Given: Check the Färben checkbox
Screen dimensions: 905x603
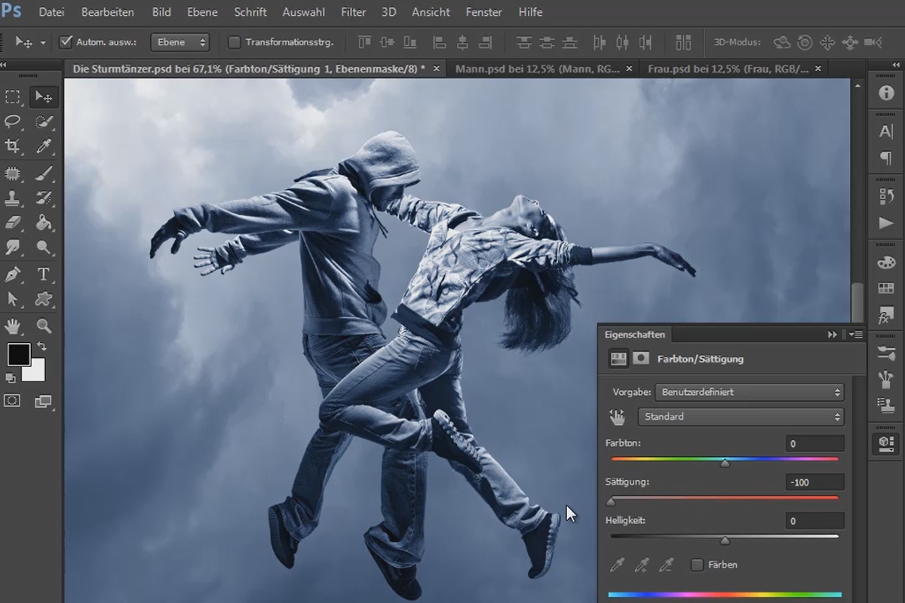Looking at the screenshot, I should (697, 565).
